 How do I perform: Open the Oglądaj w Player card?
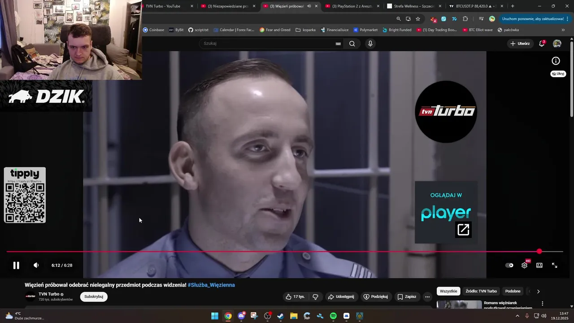pos(446,212)
